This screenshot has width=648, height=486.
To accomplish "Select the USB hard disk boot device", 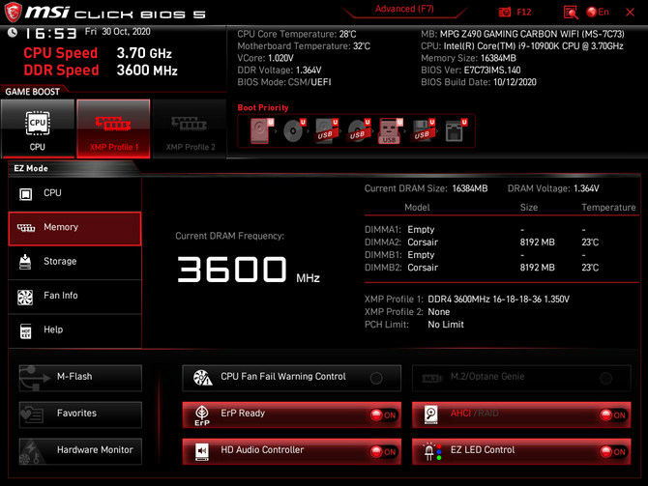I will (326, 130).
